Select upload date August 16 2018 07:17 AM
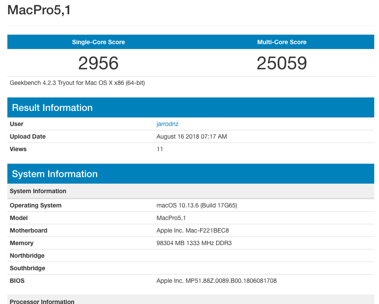This screenshot has height=304, width=379. coord(192,136)
